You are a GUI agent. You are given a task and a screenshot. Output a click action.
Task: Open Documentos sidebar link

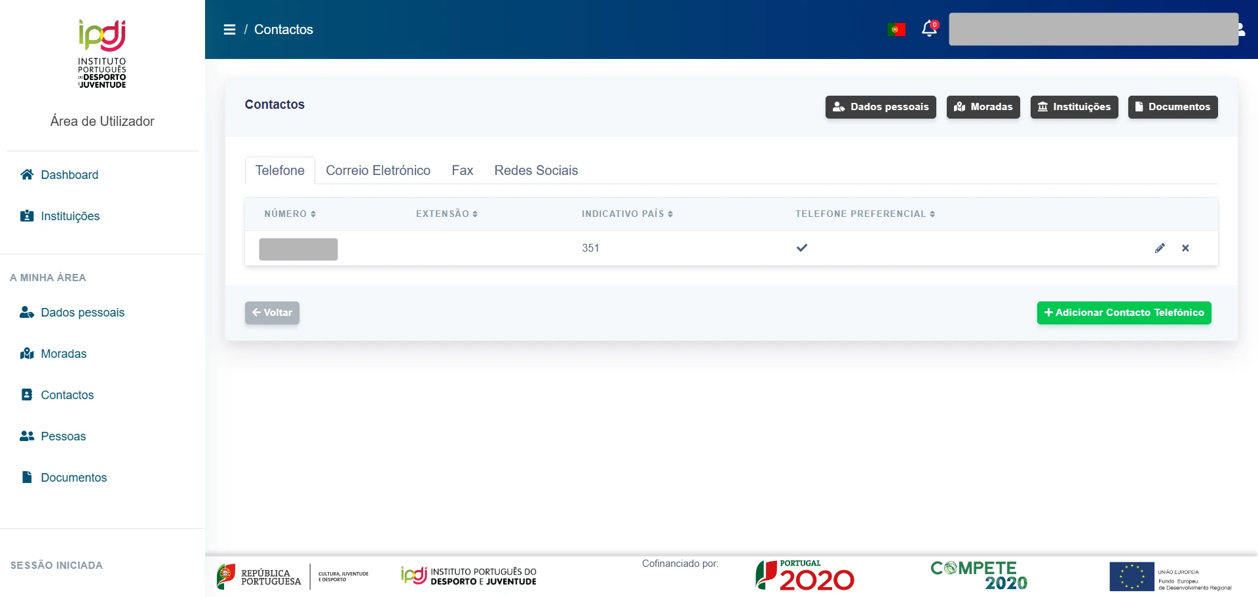coord(74,478)
